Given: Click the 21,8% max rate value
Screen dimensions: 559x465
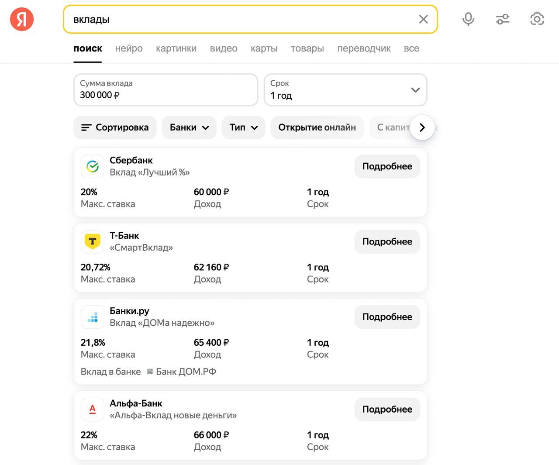Looking at the screenshot, I should click(93, 343).
